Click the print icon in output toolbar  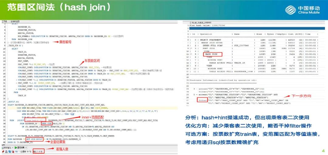6,151
